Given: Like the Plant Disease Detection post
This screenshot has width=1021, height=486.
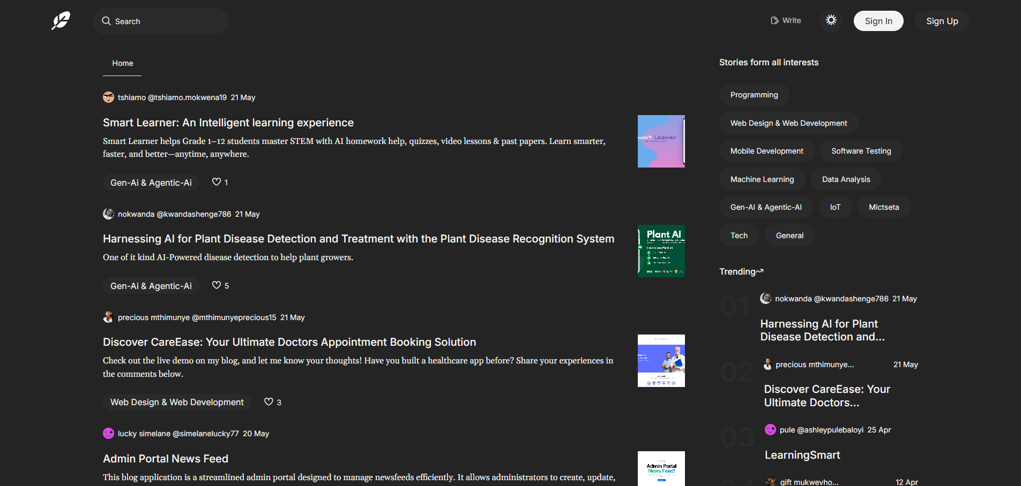Looking at the screenshot, I should pyautogui.click(x=217, y=285).
